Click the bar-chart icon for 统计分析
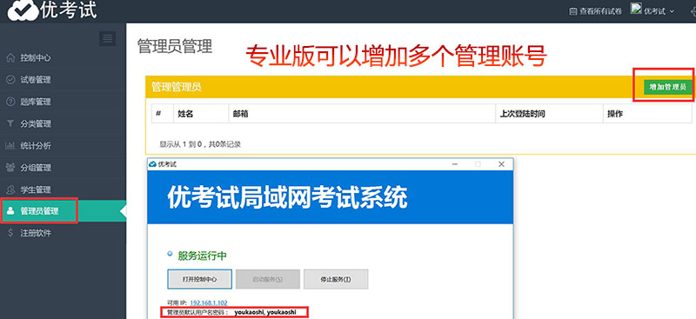Screen dimensions: 696x319 10,145
